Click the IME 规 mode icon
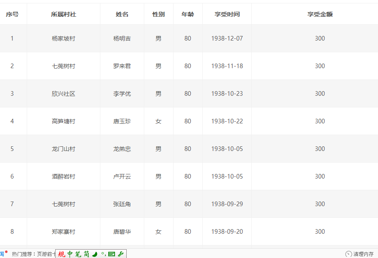 [61, 254]
